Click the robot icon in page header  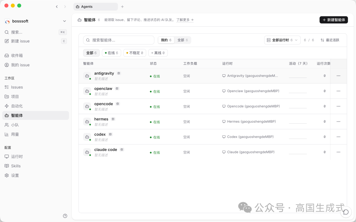[x=79, y=20]
